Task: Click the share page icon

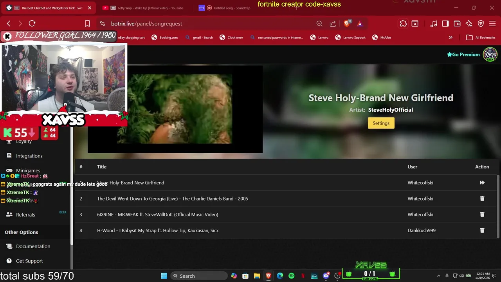Action: tap(333, 23)
